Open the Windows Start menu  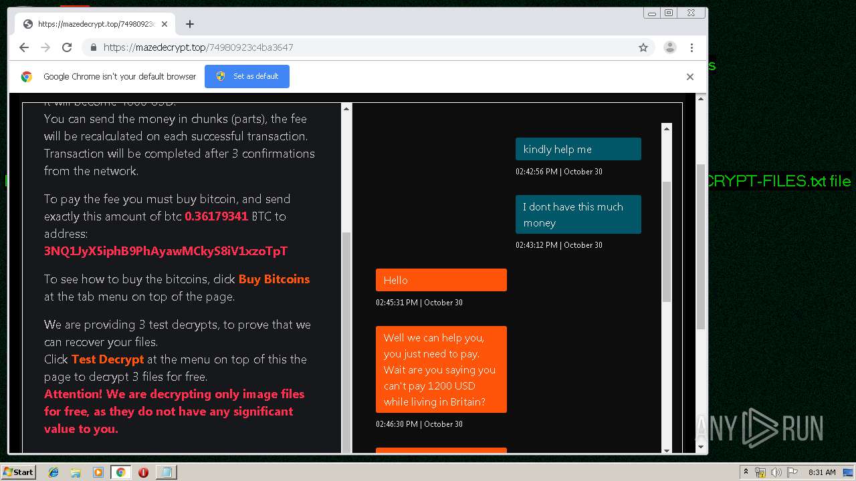pos(19,472)
